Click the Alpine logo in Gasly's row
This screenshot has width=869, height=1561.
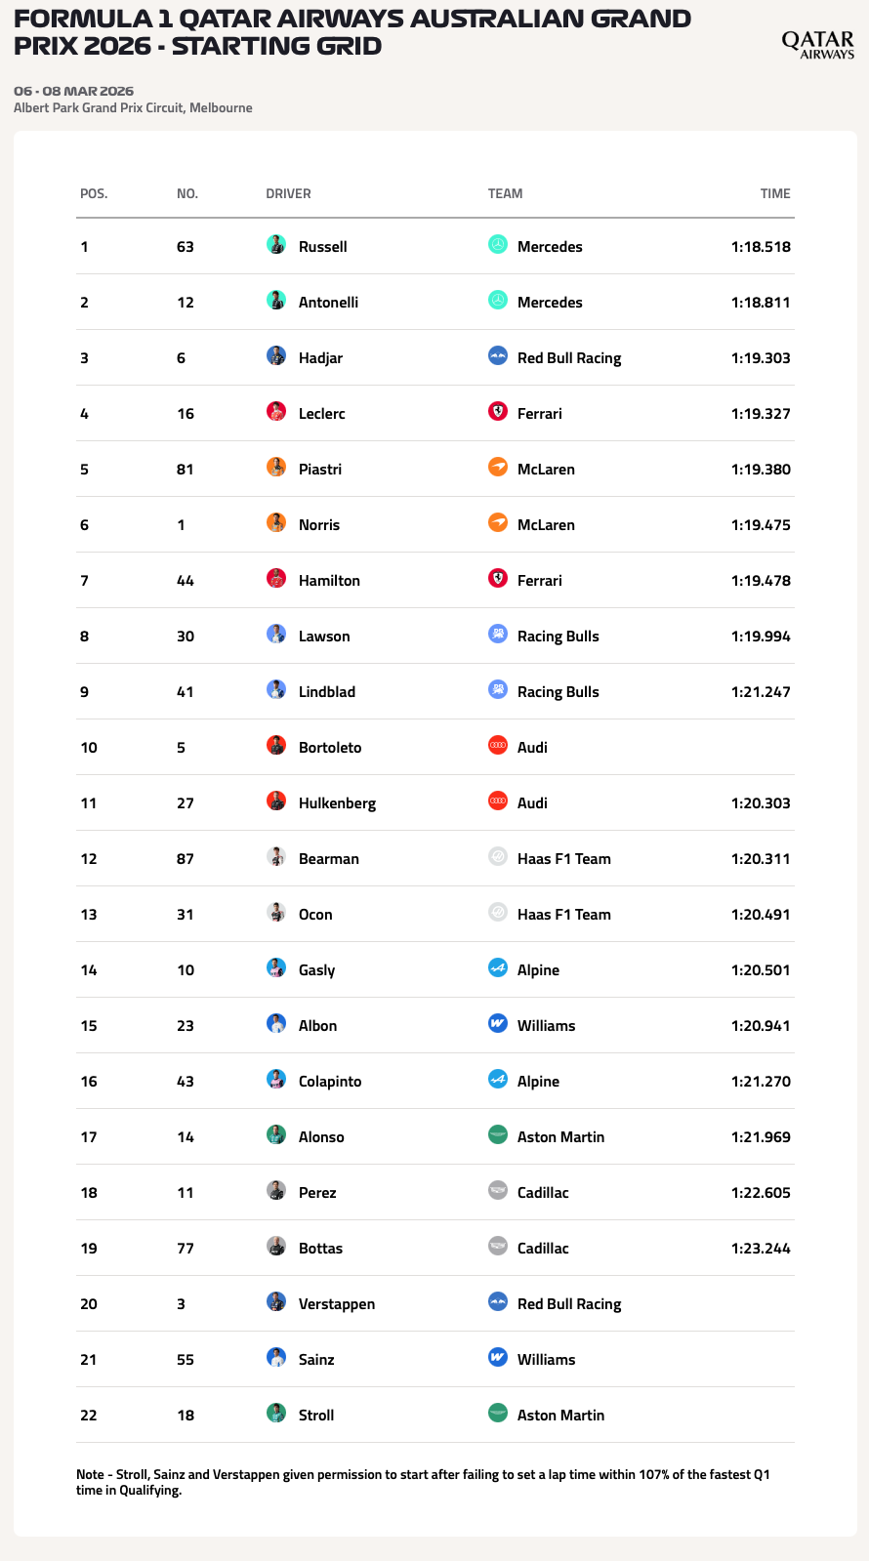(498, 969)
